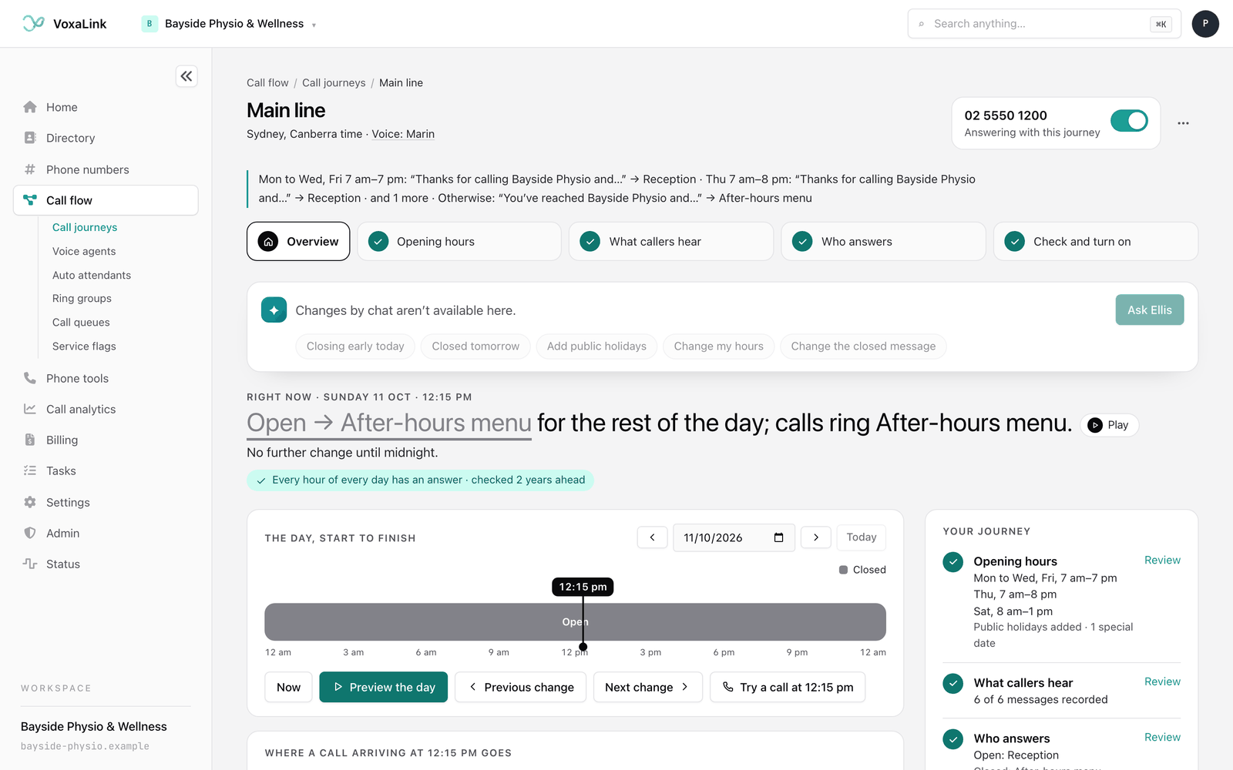This screenshot has height=770, width=1233.
Task: Select Call journeys in sidebar submenu
Action: (x=85, y=227)
